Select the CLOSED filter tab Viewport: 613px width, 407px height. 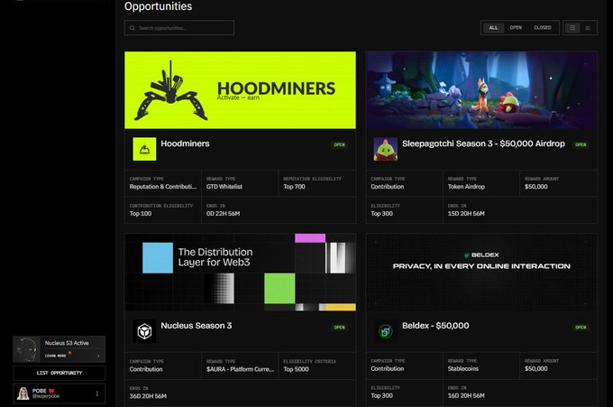tap(543, 28)
